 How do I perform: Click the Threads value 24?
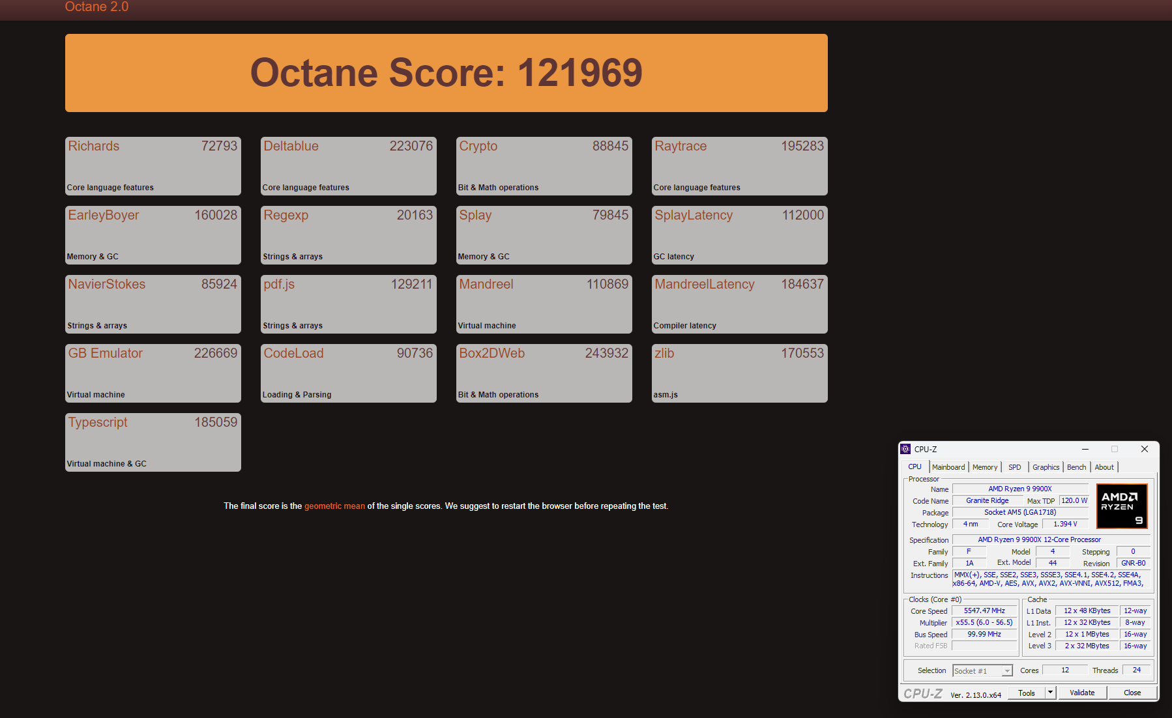pyautogui.click(x=1136, y=670)
